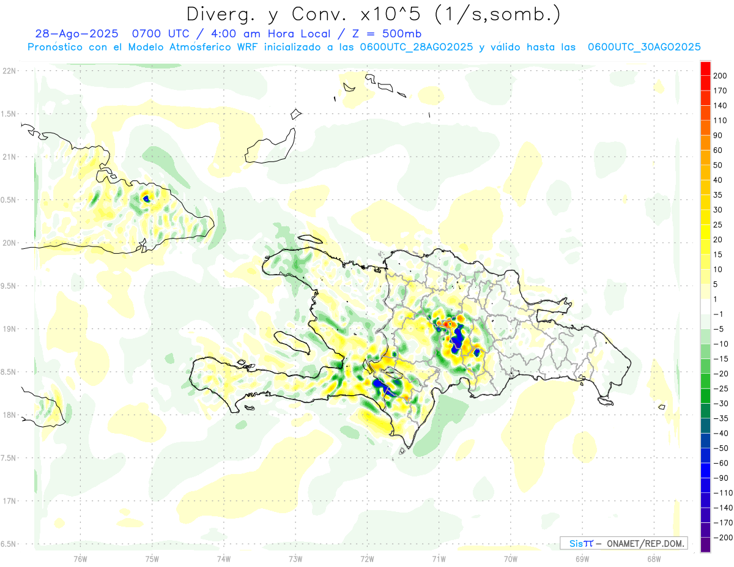Click the 68W longitude label
Screen dimensions: 734x567
pyautogui.click(x=654, y=558)
